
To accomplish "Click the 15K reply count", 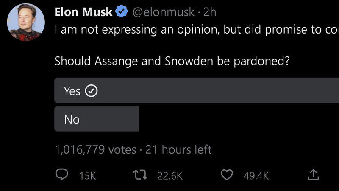I will tap(88, 175).
